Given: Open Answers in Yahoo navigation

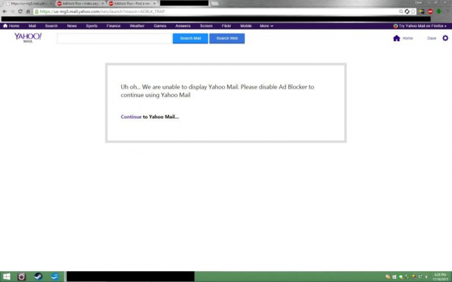Looking at the screenshot, I should (183, 26).
